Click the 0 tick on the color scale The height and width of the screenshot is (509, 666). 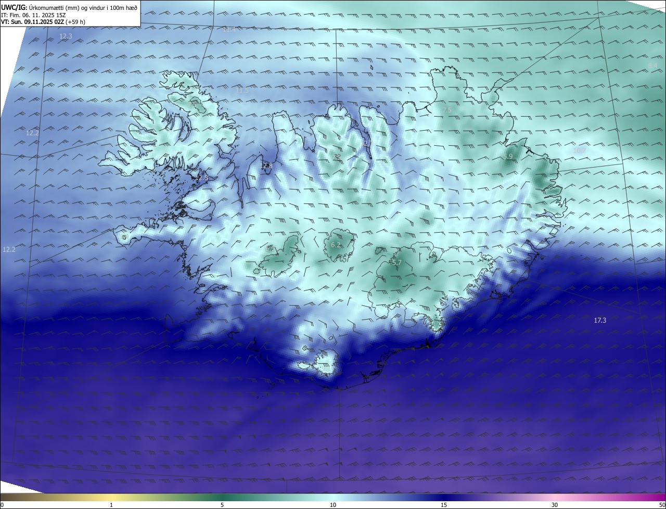coord(2,505)
